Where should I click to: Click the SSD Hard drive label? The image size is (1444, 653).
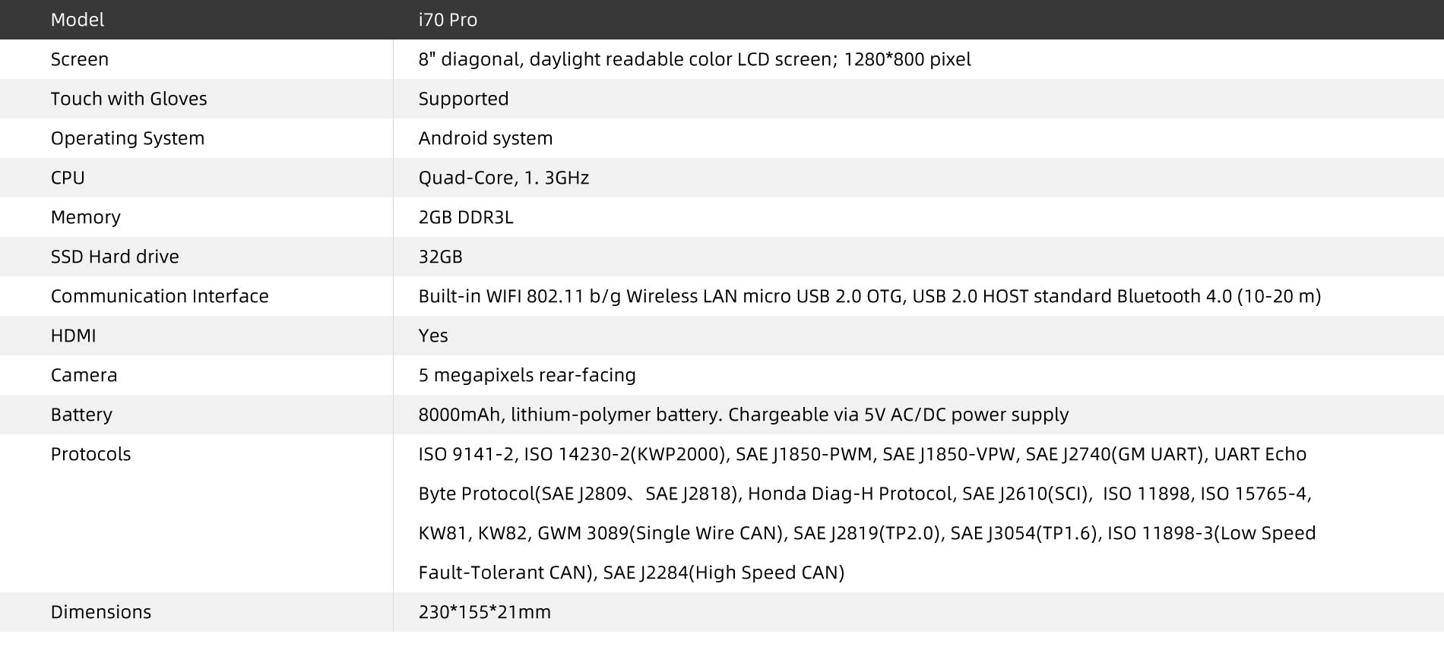click(x=115, y=257)
